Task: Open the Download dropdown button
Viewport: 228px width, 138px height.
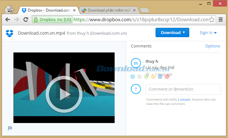Action: pos(172,32)
